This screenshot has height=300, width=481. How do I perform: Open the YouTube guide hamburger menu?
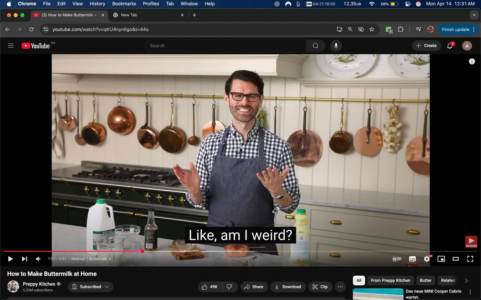coord(11,46)
